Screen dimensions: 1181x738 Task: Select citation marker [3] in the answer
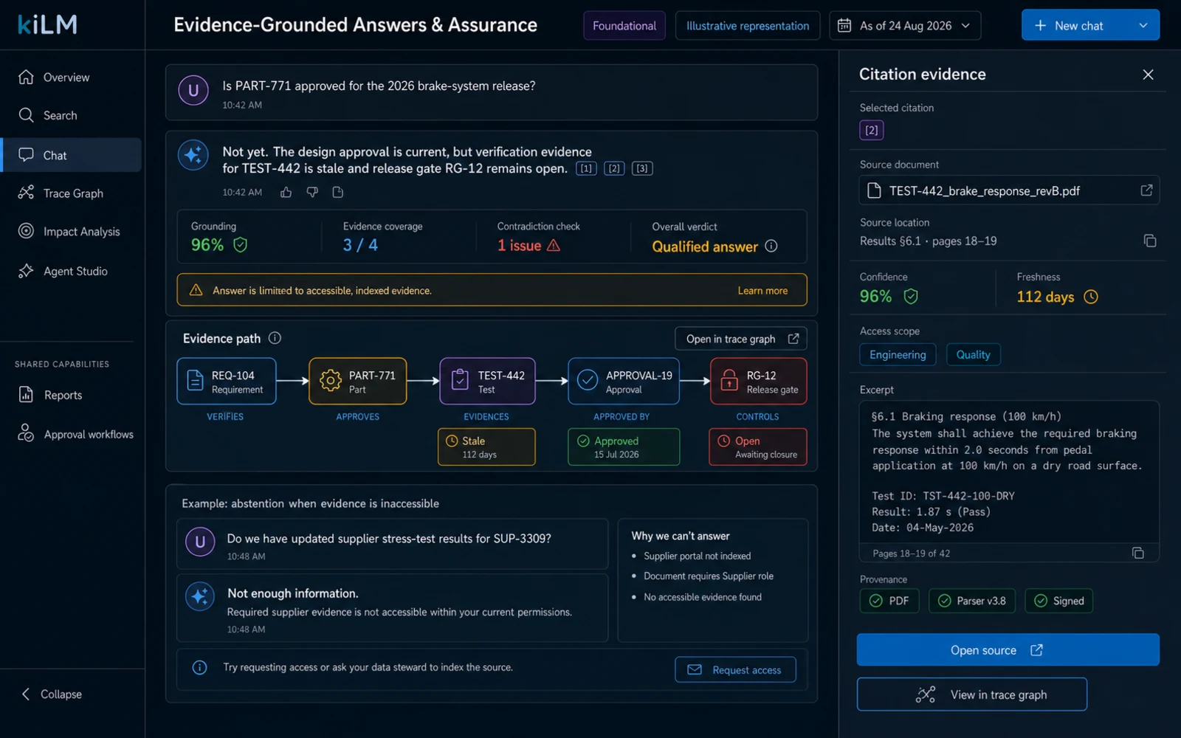click(642, 168)
